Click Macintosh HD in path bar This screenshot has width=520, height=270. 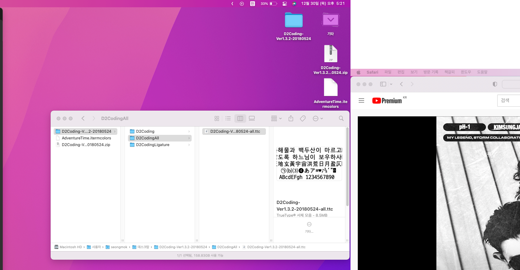coord(68,247)
